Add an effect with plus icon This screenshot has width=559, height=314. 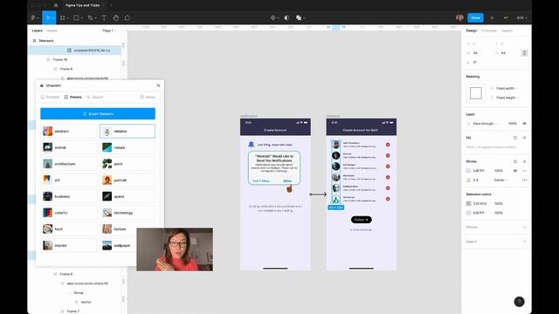point(524,227)
